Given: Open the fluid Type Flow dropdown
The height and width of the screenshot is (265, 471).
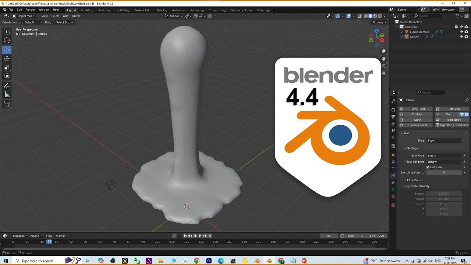Looking at the screenshot, I should click(x=444, y=141).
